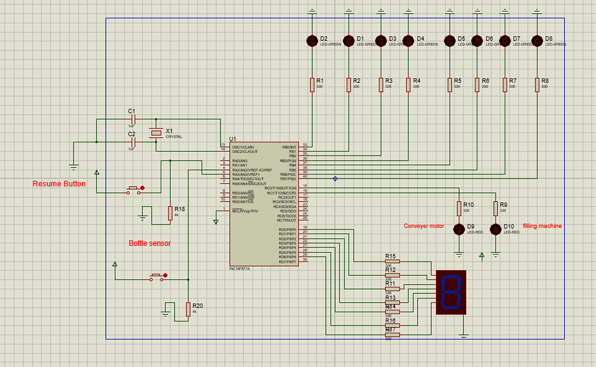
Task: Select the X1 crystal component
Action: [156, 133]
